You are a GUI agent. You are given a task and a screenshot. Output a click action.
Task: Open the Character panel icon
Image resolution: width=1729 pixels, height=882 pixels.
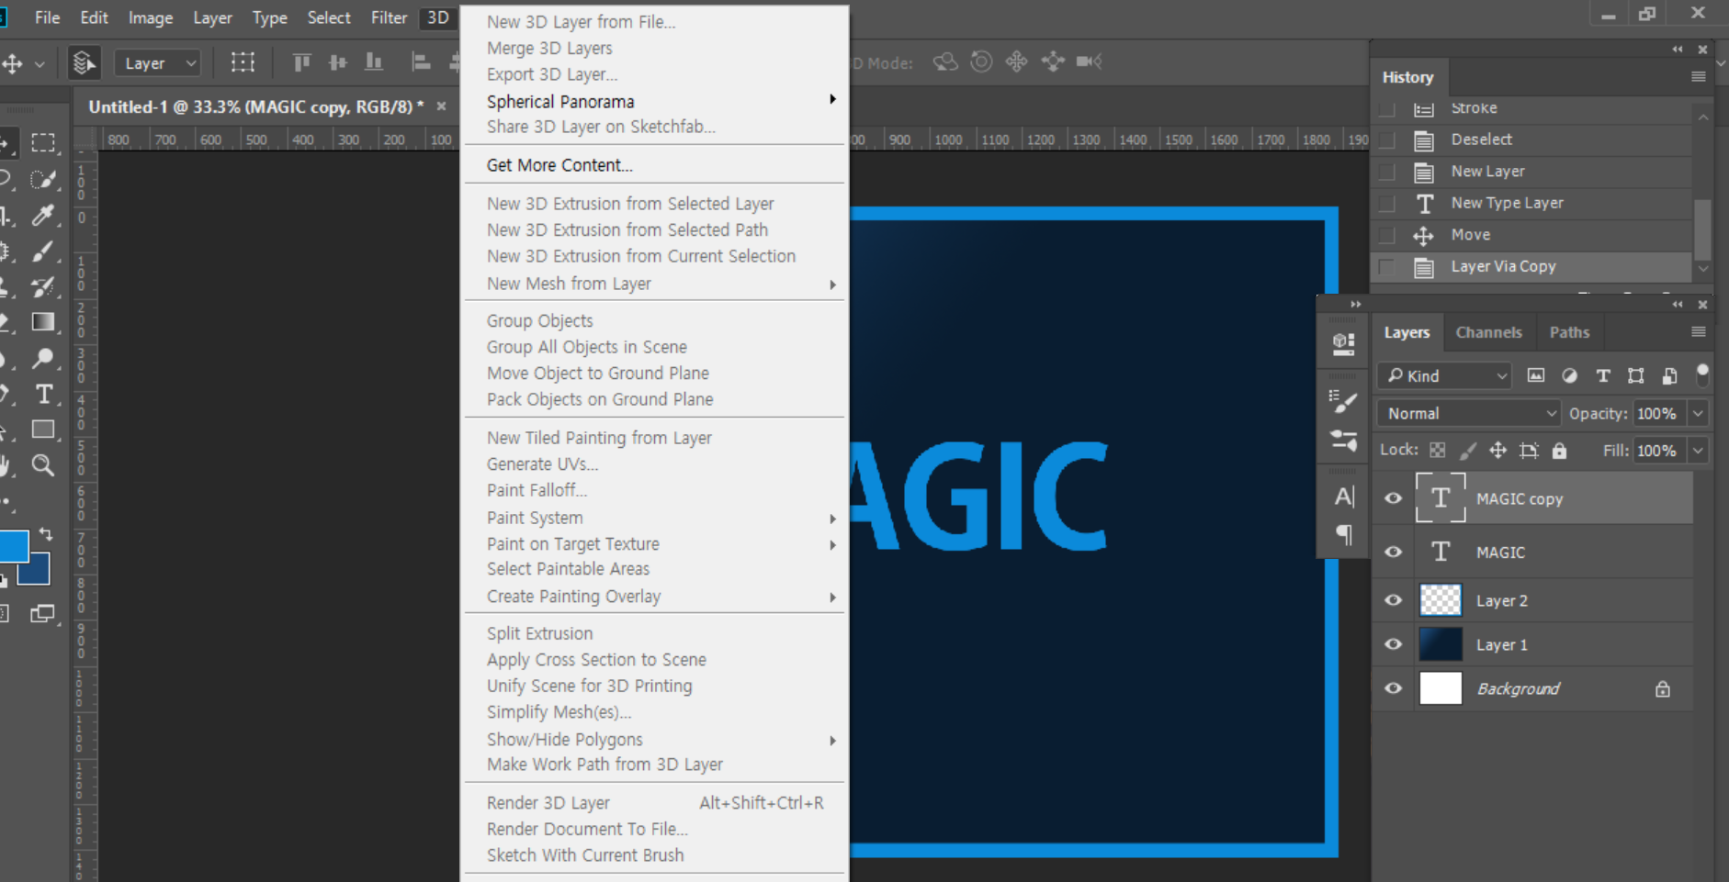coord(1344,497)
